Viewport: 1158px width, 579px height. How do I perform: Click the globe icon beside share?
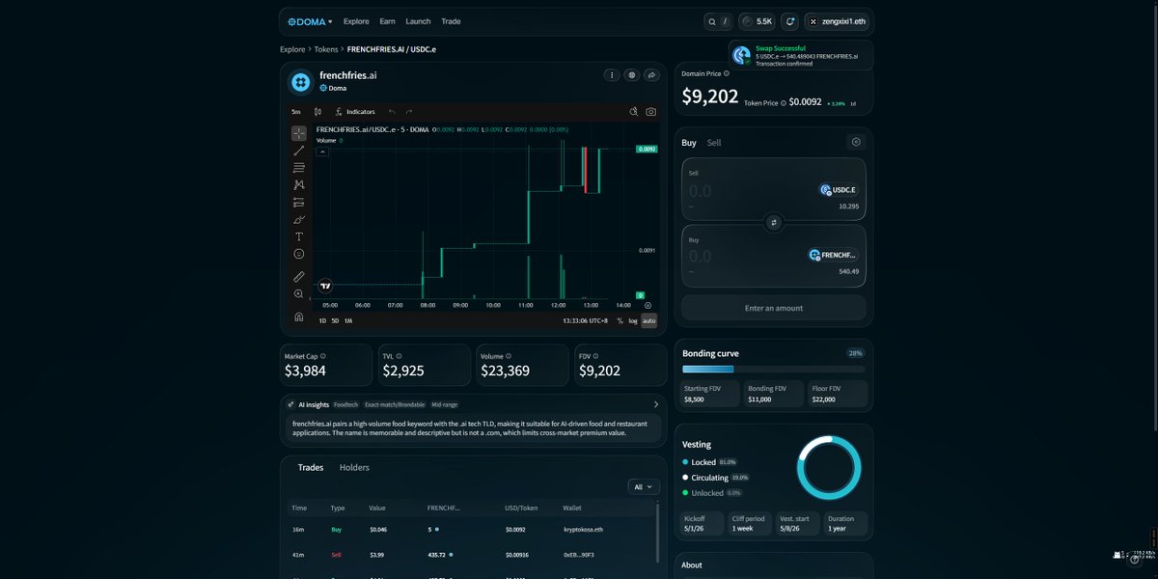(x=632, y=74)
